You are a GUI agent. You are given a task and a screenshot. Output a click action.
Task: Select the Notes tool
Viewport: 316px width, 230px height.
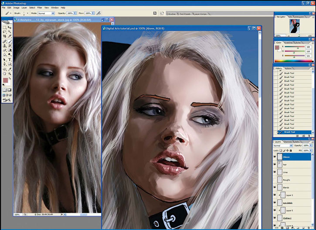point(4,69)
